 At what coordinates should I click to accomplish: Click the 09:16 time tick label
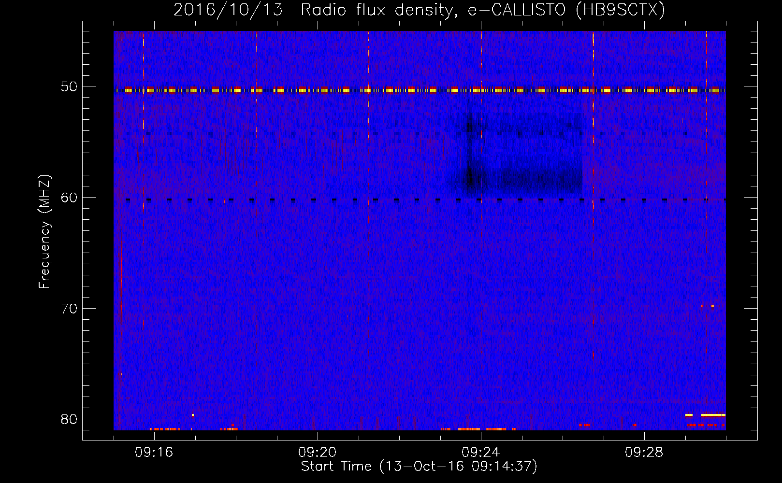point(154,453)
